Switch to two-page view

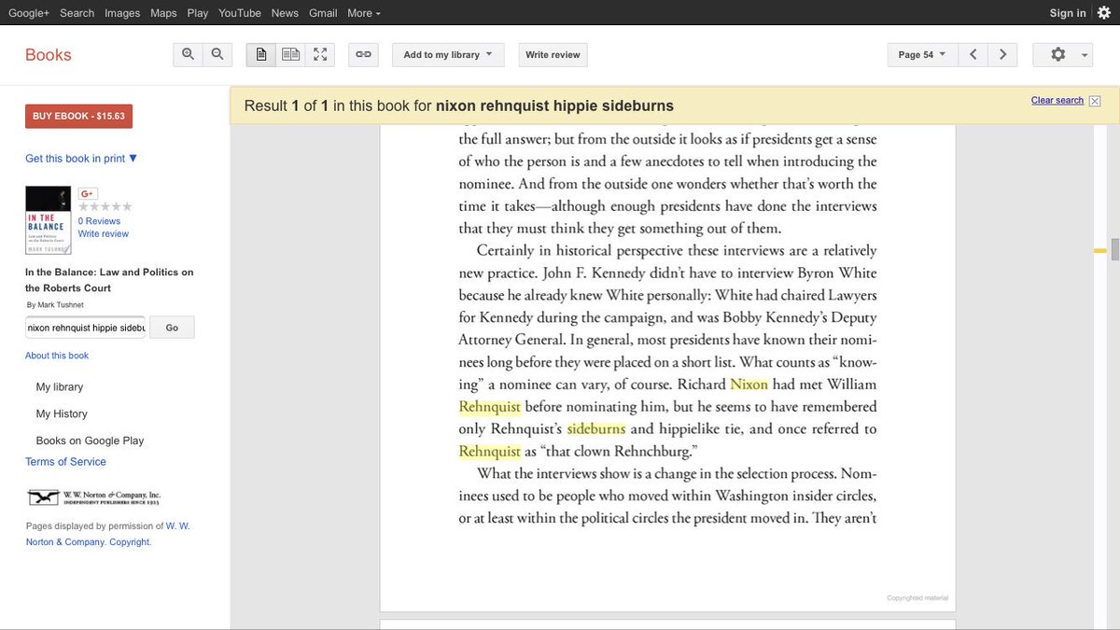291,55
